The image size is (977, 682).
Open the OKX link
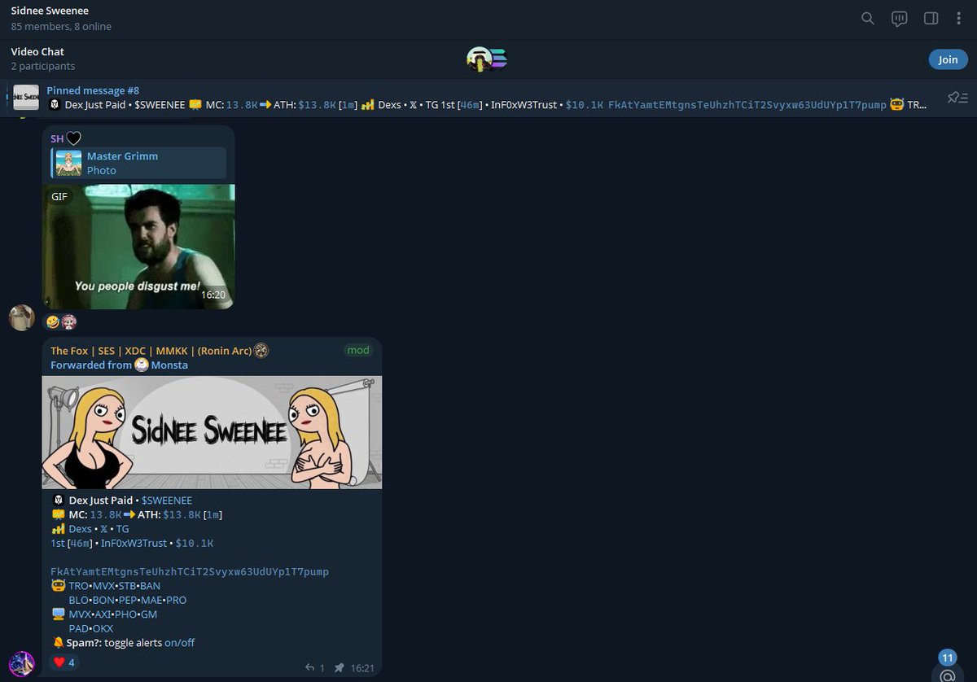tap(103, 629)
